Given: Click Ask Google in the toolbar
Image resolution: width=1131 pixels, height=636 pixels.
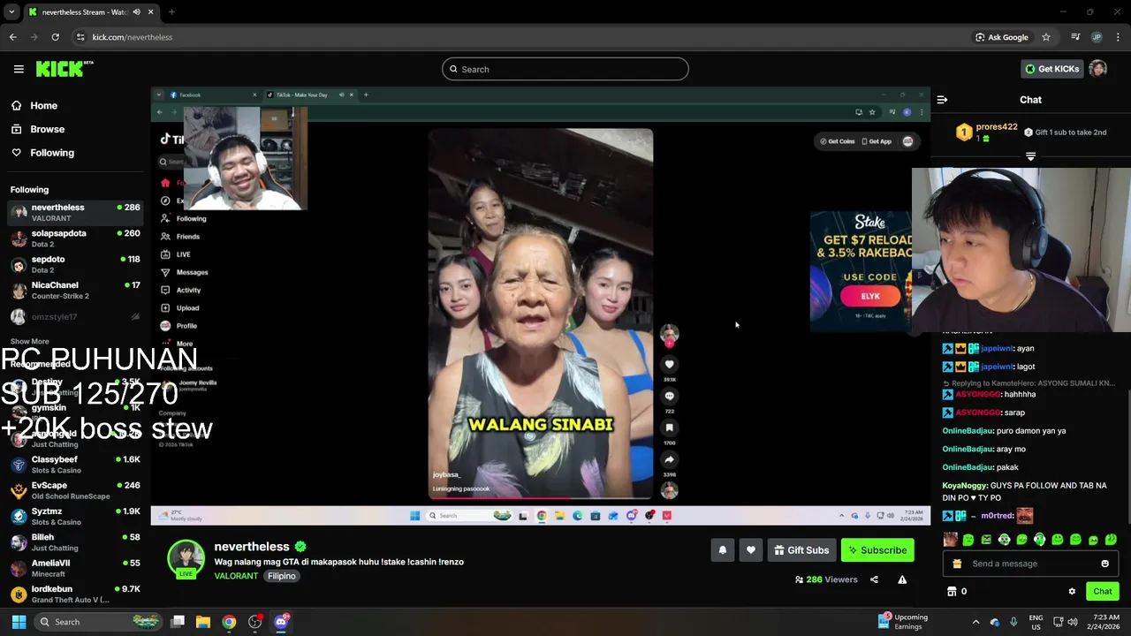Looking at the screenshot, I should pyautogui.click(x=1002, y=37).
